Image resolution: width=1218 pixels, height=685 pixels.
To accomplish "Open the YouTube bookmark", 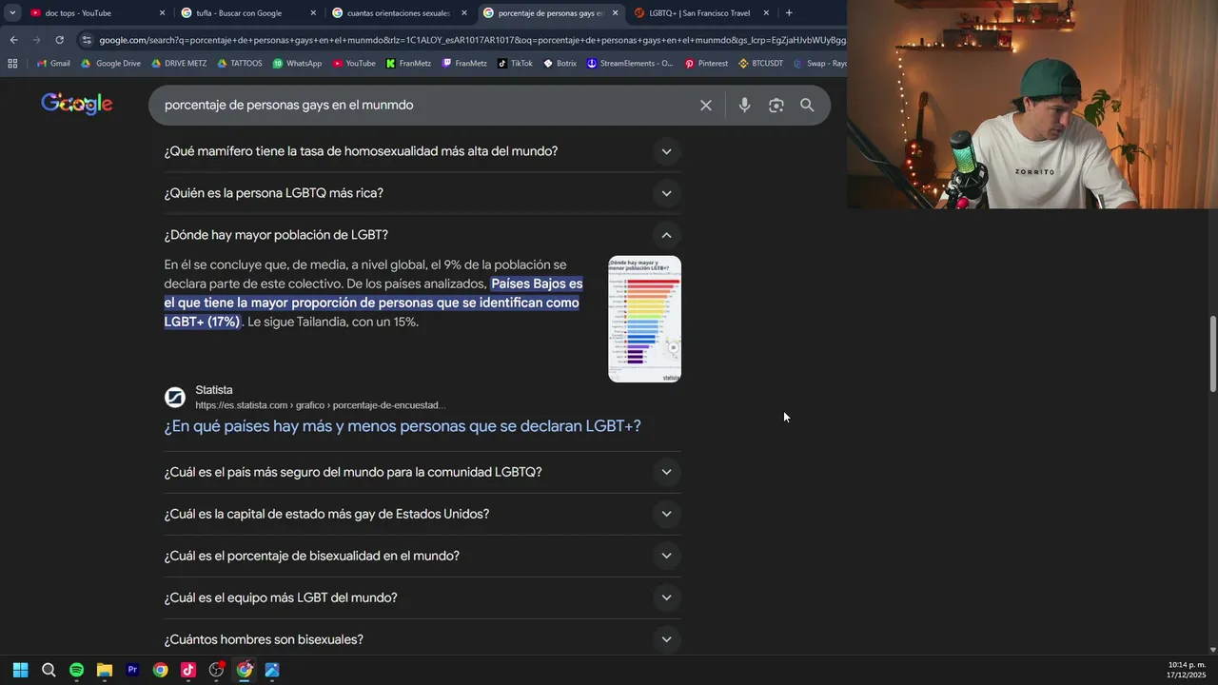I will tap(354, 64).
